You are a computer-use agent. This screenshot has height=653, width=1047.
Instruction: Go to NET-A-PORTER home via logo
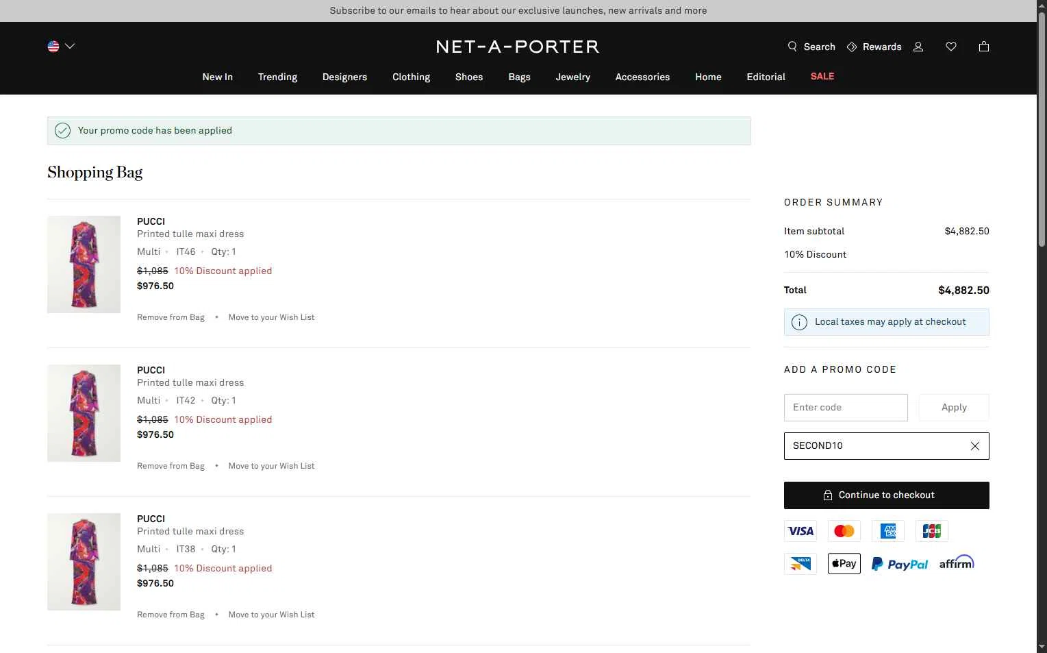518,47
